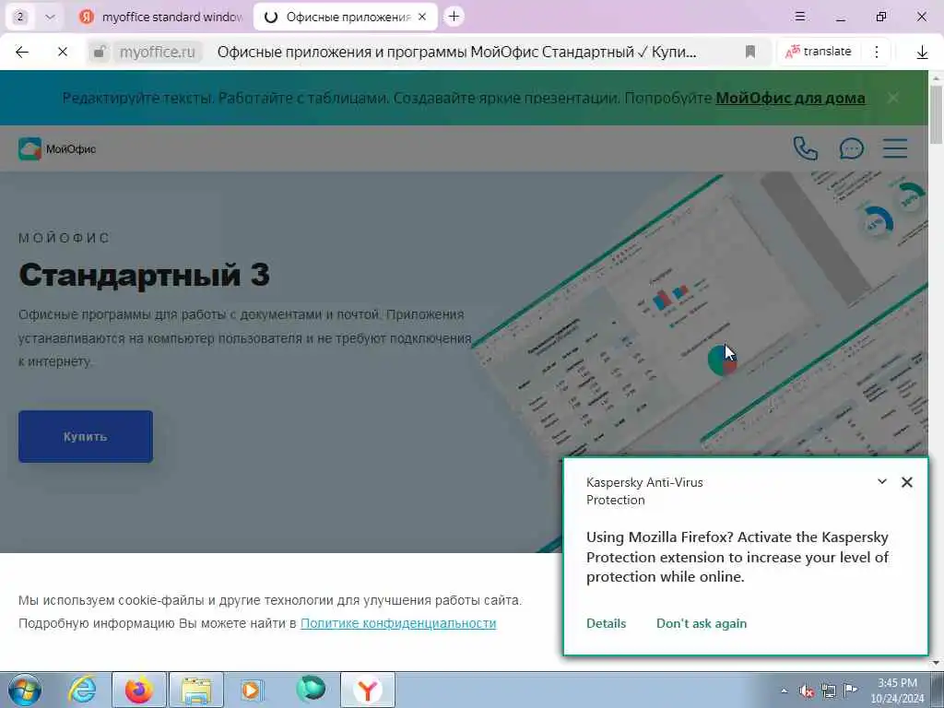Click the network tray icon

pyautogui.click(x=829, y=690)
